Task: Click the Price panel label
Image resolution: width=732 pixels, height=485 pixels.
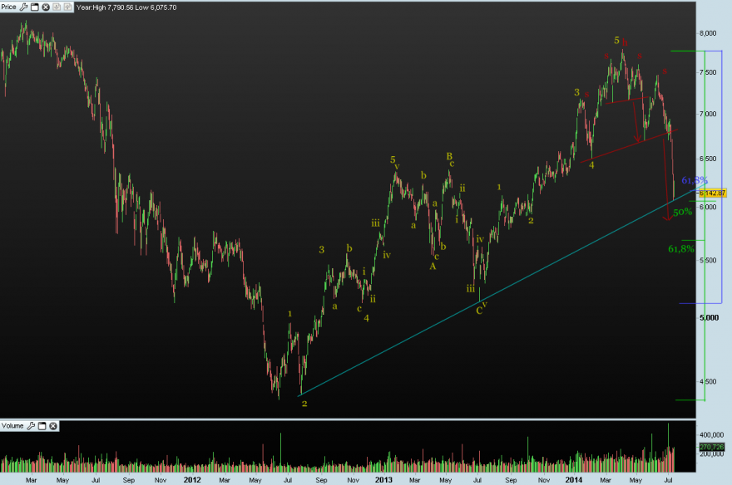Action: 9,7
